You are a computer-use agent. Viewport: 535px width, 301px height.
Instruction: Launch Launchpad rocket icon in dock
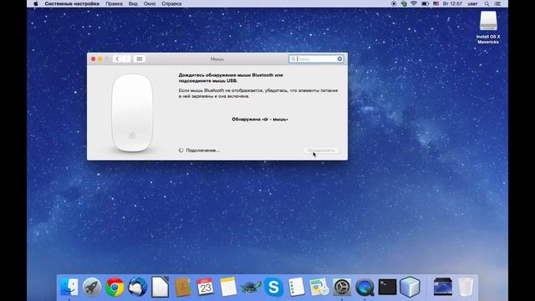92,287
